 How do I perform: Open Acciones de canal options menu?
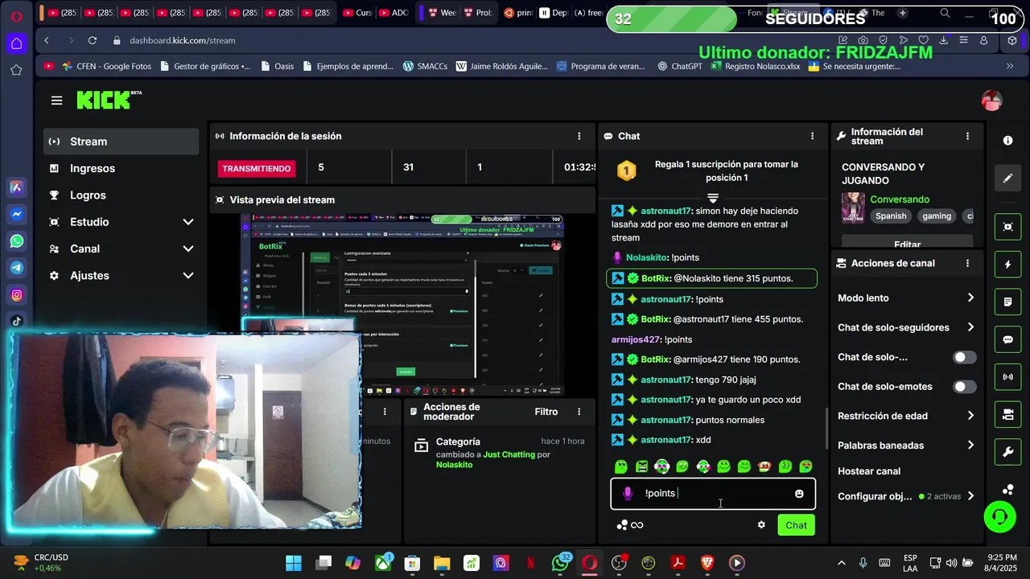(967, 263)
